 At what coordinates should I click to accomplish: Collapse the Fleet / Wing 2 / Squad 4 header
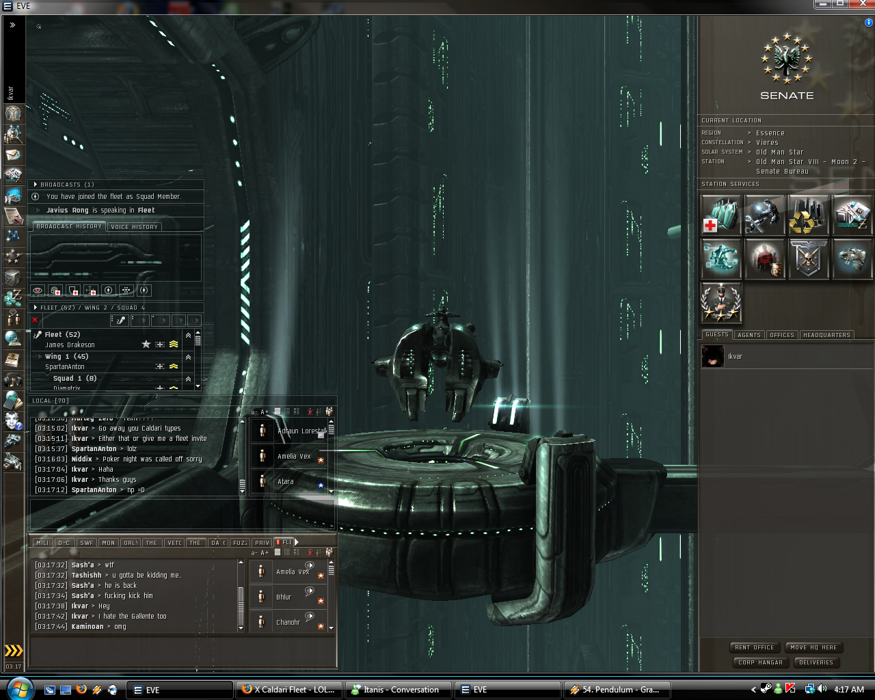click(x=36, y=308)
